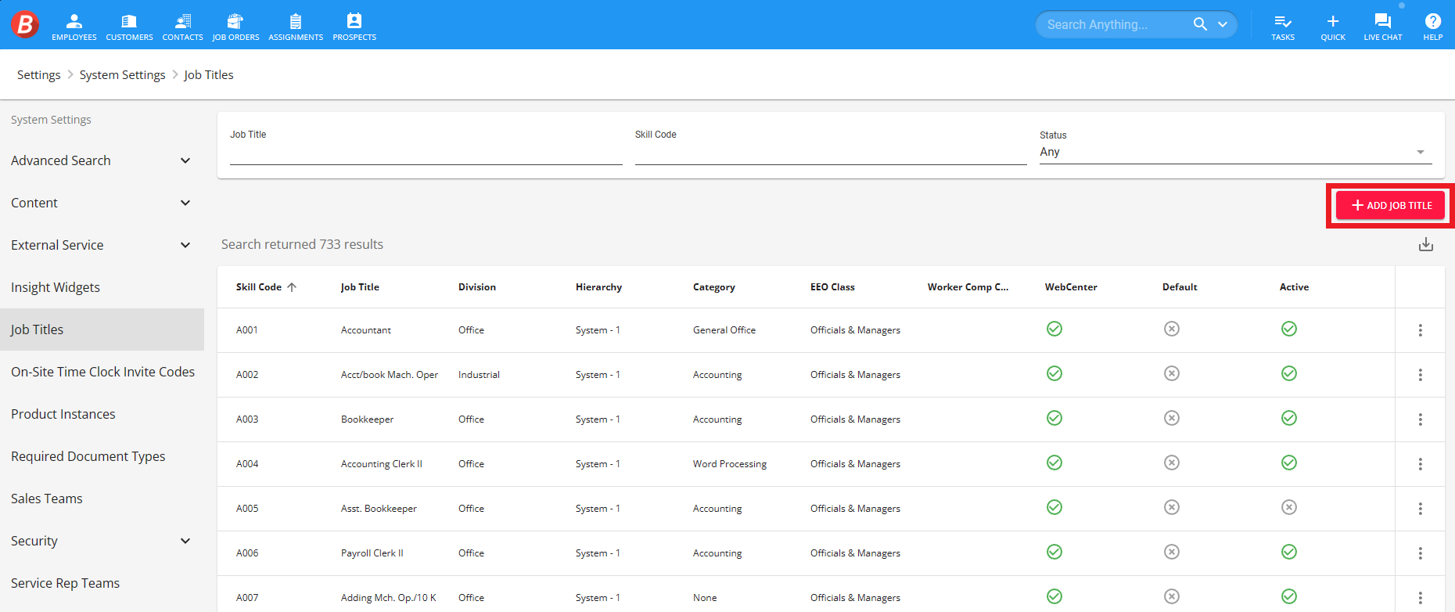The image size is (1455, 612).
Task: Select skill code A007 cell
Action: [x=247, y=598]
